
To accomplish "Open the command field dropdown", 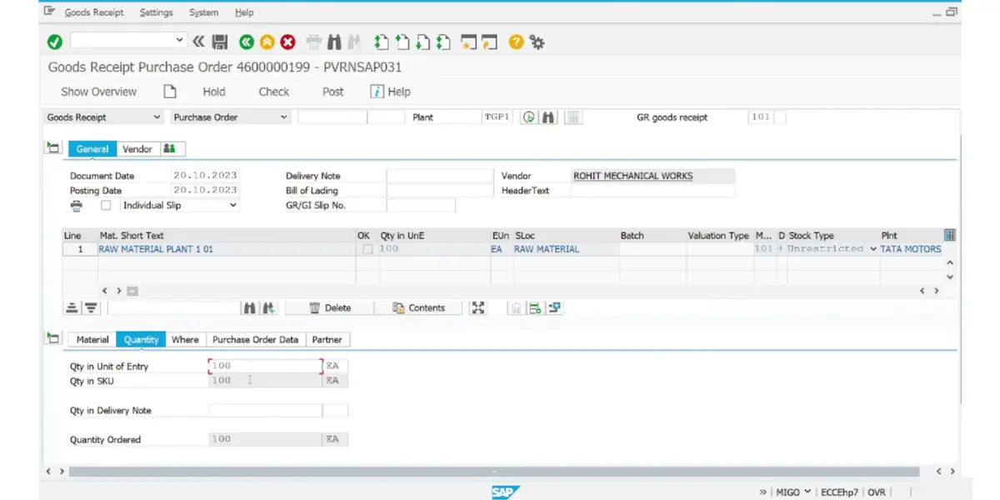I will (x=180, y=40).
